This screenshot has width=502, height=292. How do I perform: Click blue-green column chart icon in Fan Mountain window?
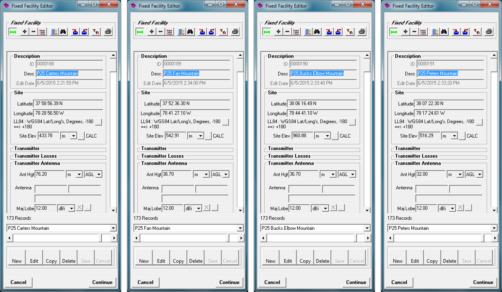(181, 32)
